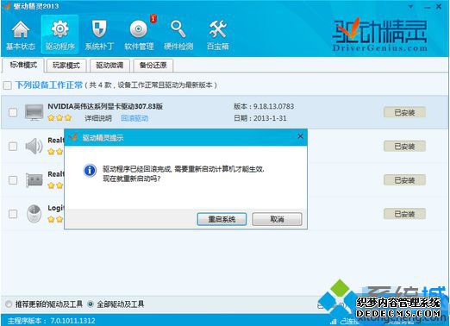The image size is (450, 326).
Task: Click the 回滚驱动 link
Action: coord(134,118)
